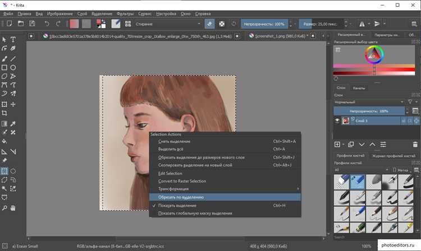Screen dimensions: 421x251
Task: Select the Text tool in the toolbox
Action: (x=13, y=40)
